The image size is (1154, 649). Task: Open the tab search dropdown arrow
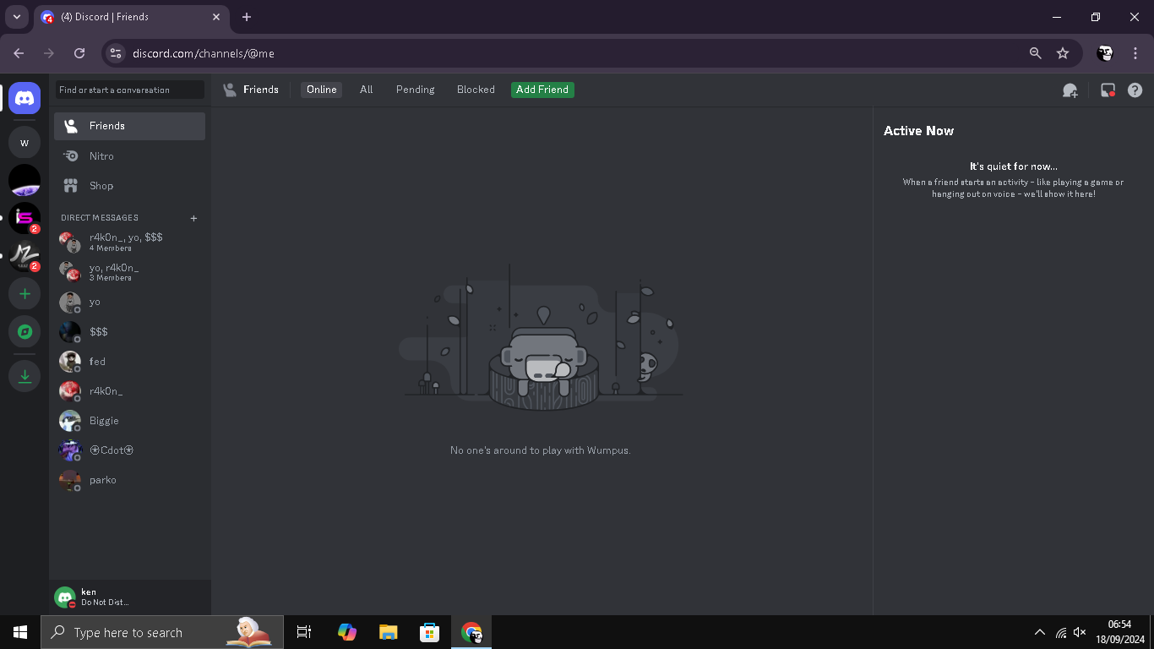click(16, 17)
